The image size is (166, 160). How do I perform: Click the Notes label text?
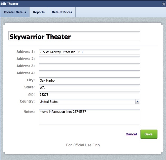pyautogui.click(x=29, y=112)
